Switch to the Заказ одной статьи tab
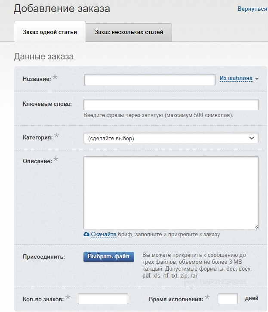The image size is (268, 312). [x=50, y=32]
